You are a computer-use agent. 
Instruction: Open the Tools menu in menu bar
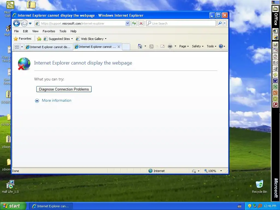click(63, 31)
